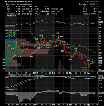Click the P/E -6.11 value
This screenshot has width=104, height=106.
click(x=47, y=7)
